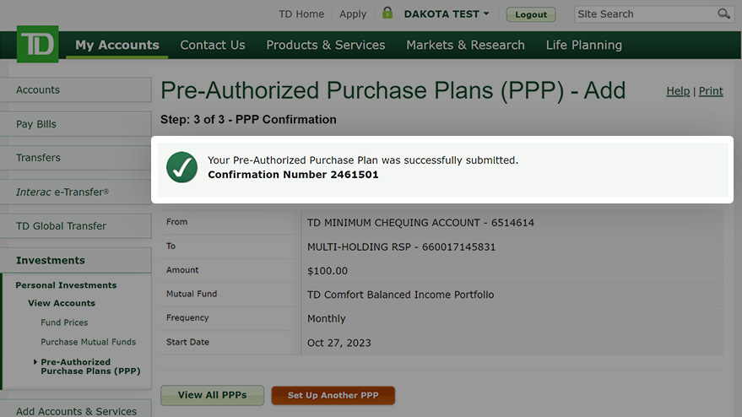Open the My Accounts tab
The width and height of the screenshot is (742, 417).
(116, 45)
